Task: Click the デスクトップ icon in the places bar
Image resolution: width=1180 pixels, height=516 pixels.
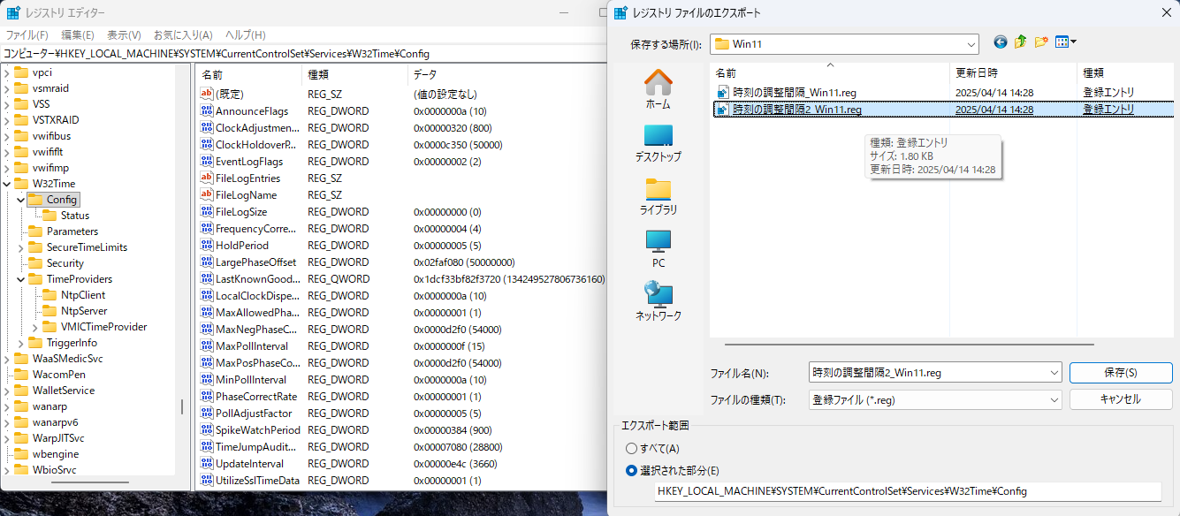Action: [x=659, y=135]
